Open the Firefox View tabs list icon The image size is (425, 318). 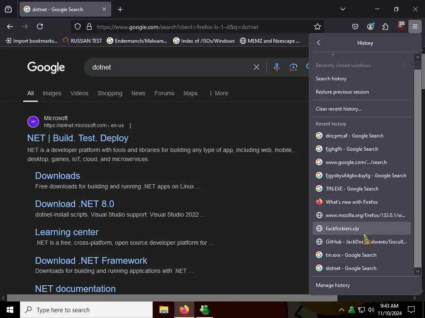[x=8, y=10]
